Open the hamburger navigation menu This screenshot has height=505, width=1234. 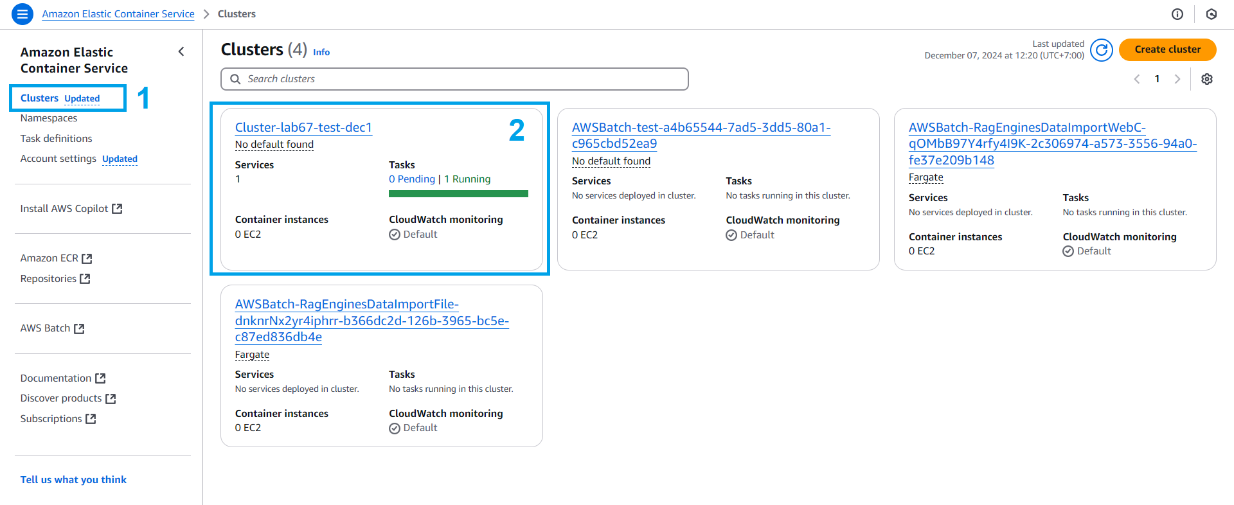pos(22,13)
